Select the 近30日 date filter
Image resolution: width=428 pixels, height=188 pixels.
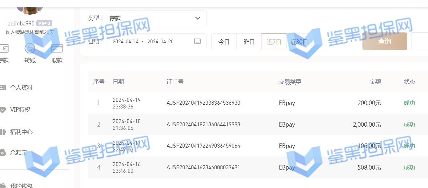click(299, 42)
